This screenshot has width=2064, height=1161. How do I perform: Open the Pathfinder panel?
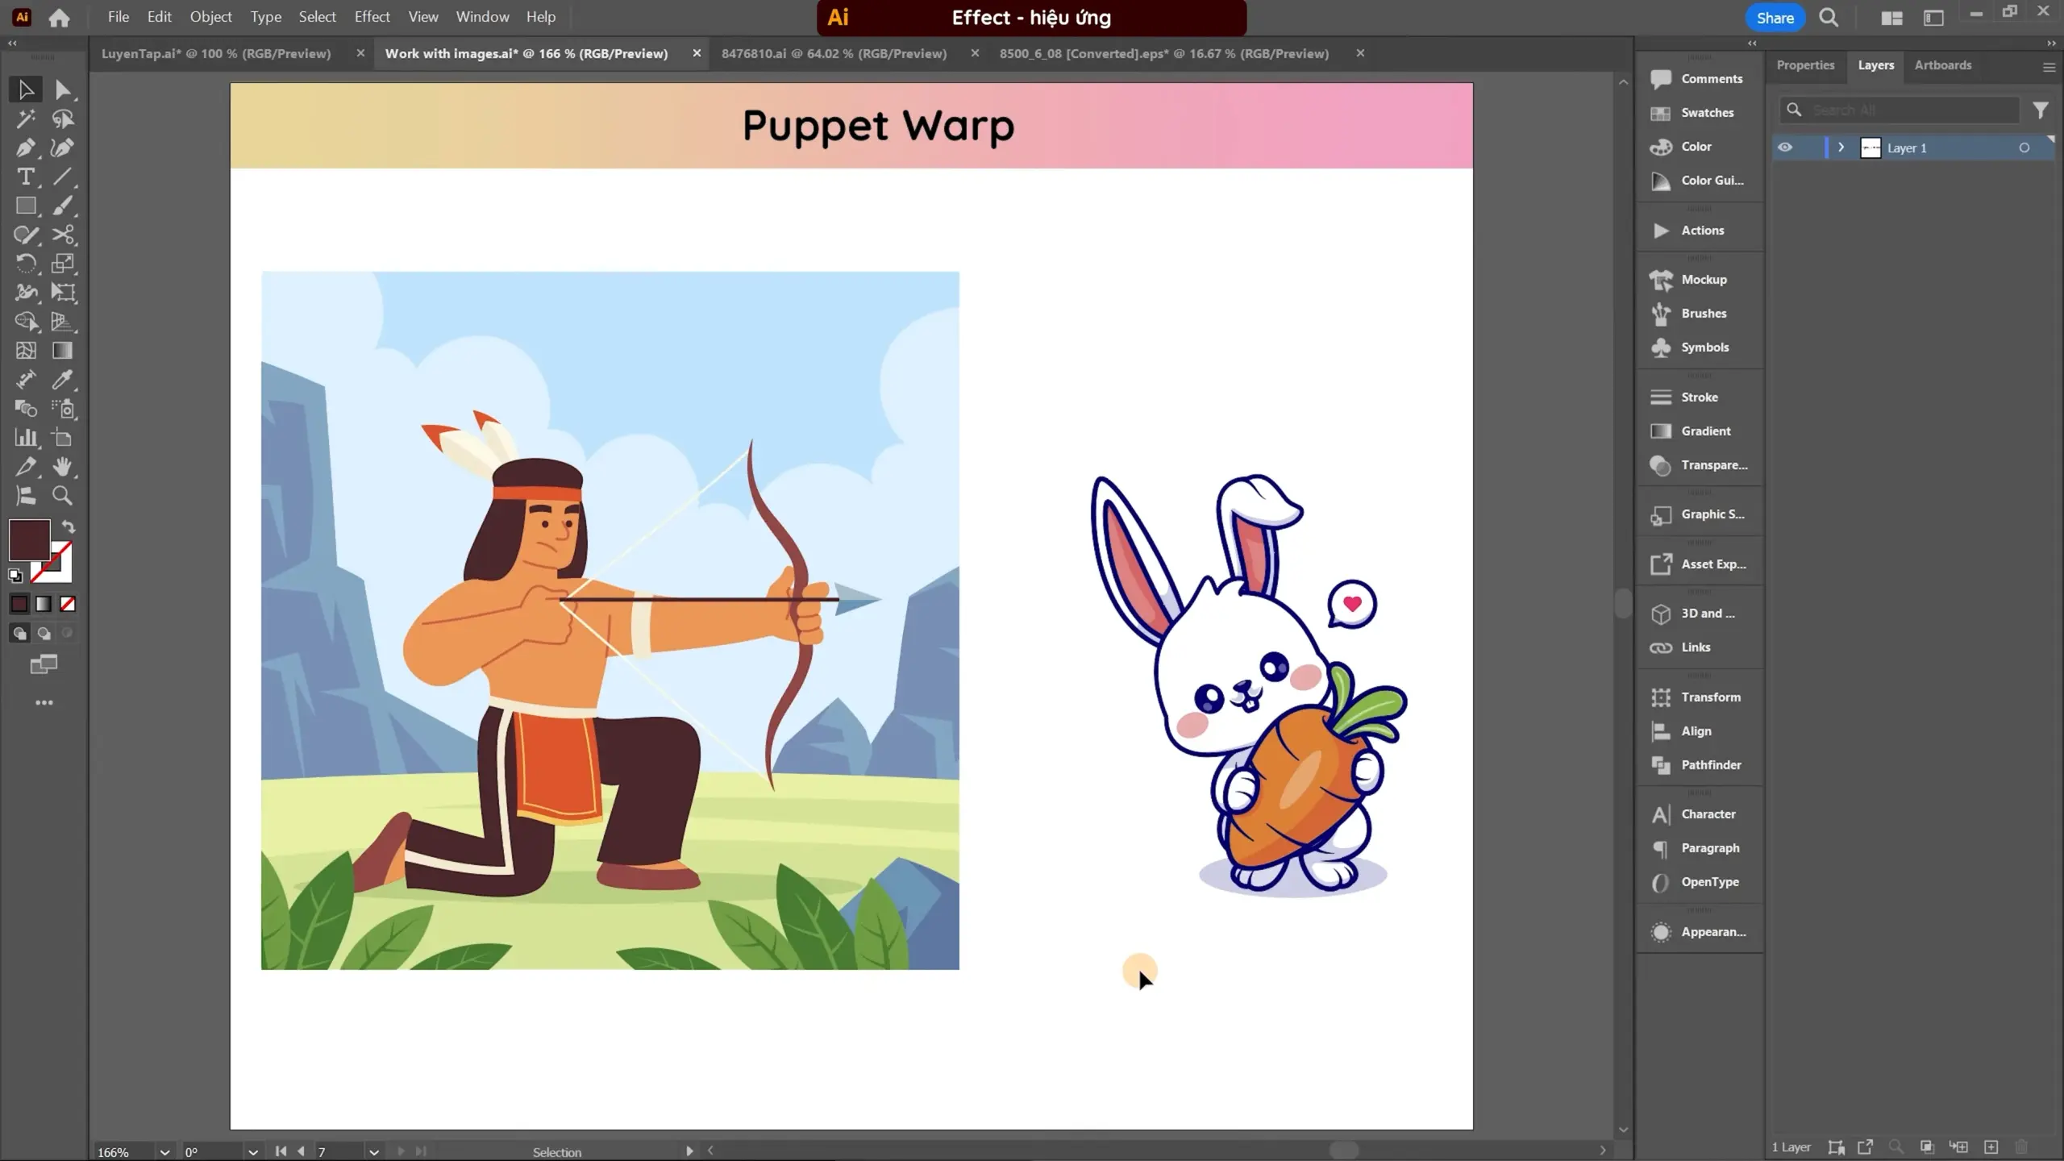[1699, 765]
